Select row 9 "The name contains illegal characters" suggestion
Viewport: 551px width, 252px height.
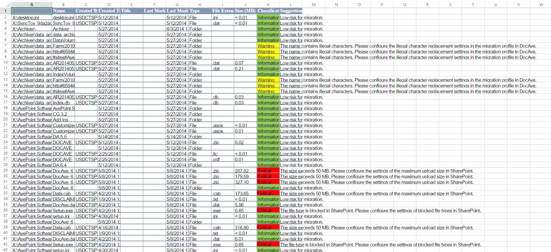408,57
